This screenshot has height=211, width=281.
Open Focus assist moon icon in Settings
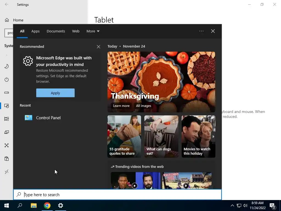pos(7,66)
